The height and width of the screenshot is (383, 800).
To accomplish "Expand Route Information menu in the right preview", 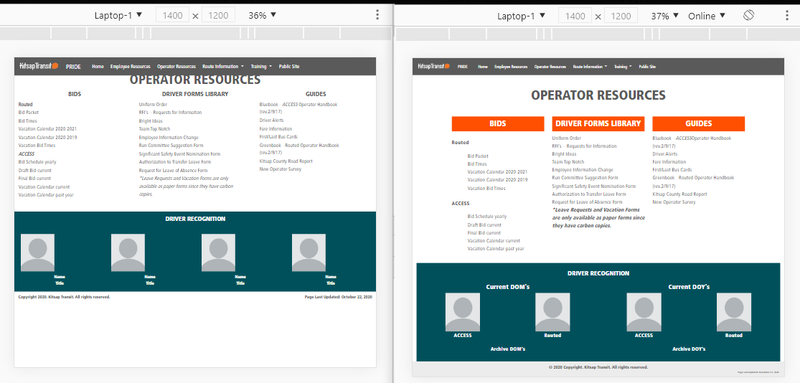I will click(x=590, y=67).
